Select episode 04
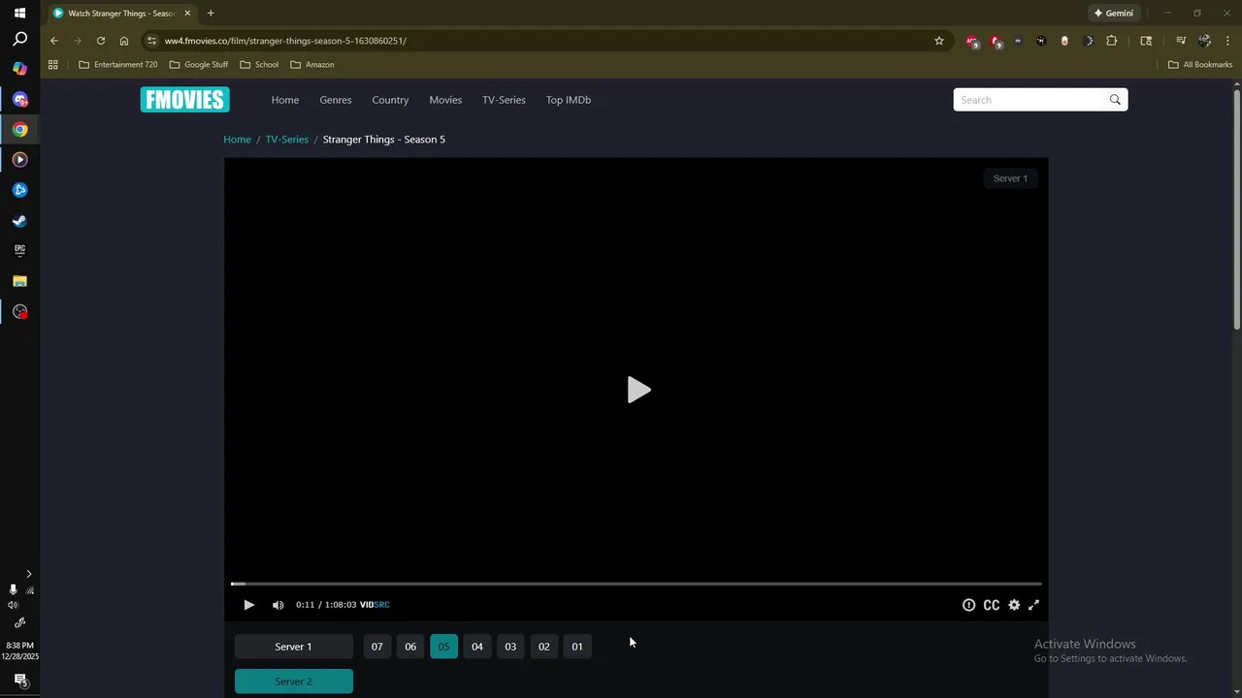 click(476, 647)
